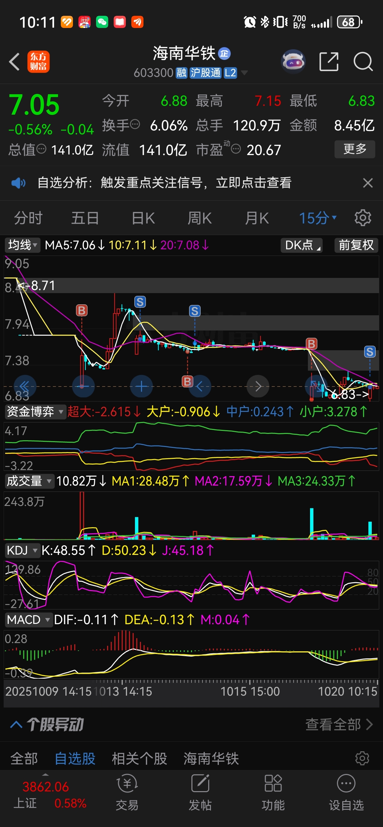This screenshot has width=383, height=827.
Task: Tap the MACD histogram chart
Action: (x=191, y=654)
